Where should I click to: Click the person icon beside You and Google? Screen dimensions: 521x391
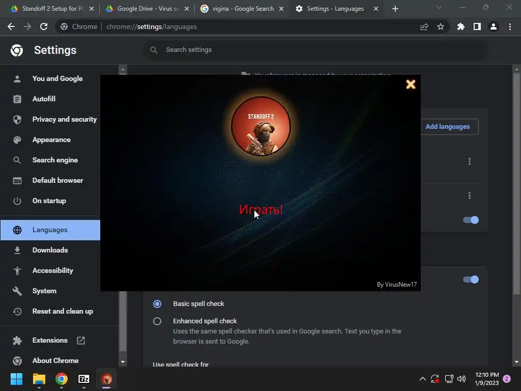point(17,79)
